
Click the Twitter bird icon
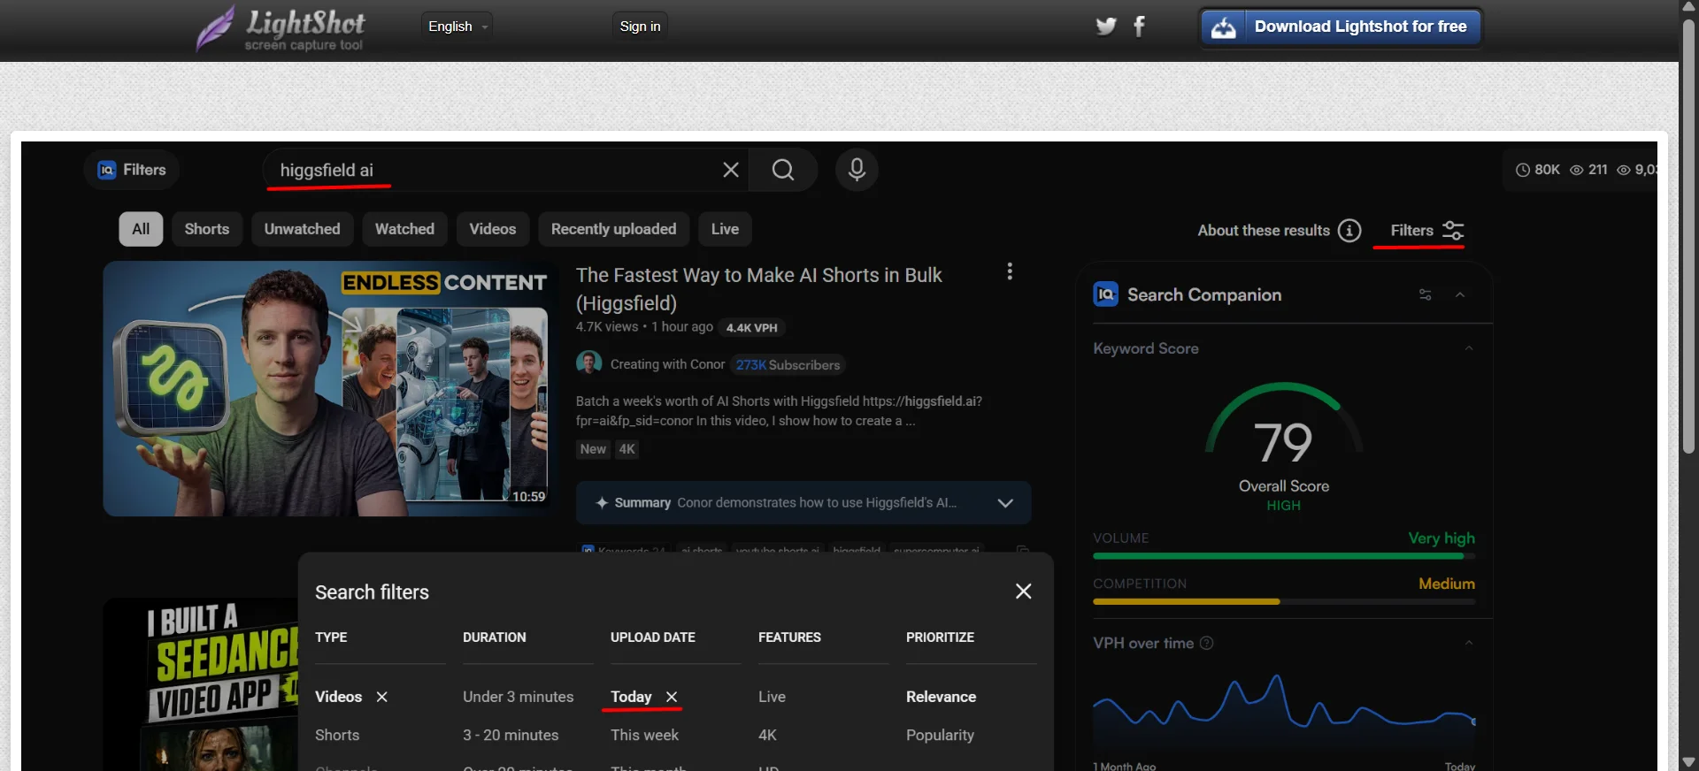[1105, 27]
